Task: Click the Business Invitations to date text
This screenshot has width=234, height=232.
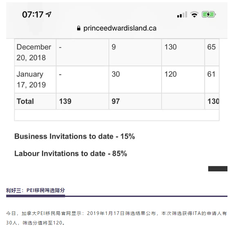Action: 75,137
